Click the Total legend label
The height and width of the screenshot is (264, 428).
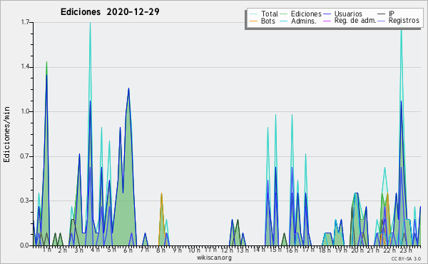(270, 14)
